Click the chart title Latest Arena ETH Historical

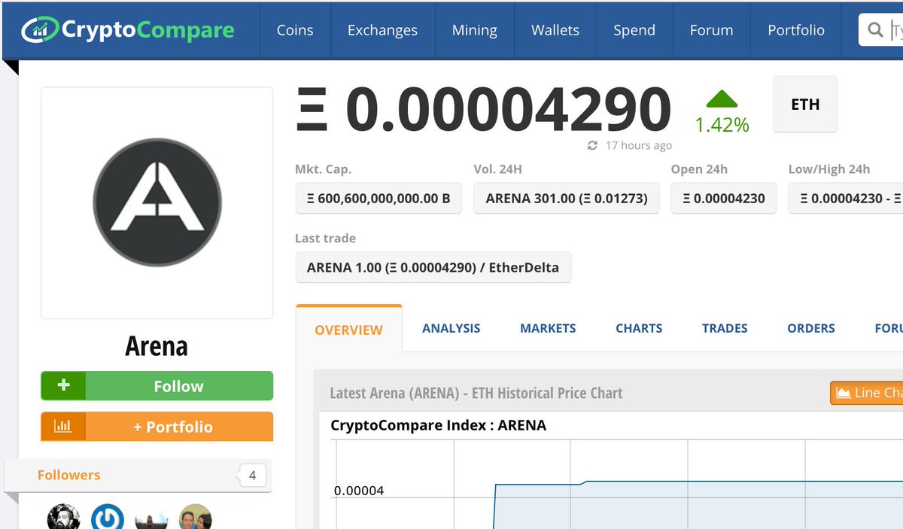(476, 393)
